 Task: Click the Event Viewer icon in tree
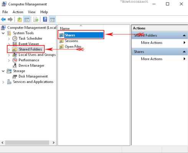pos(15,44)
